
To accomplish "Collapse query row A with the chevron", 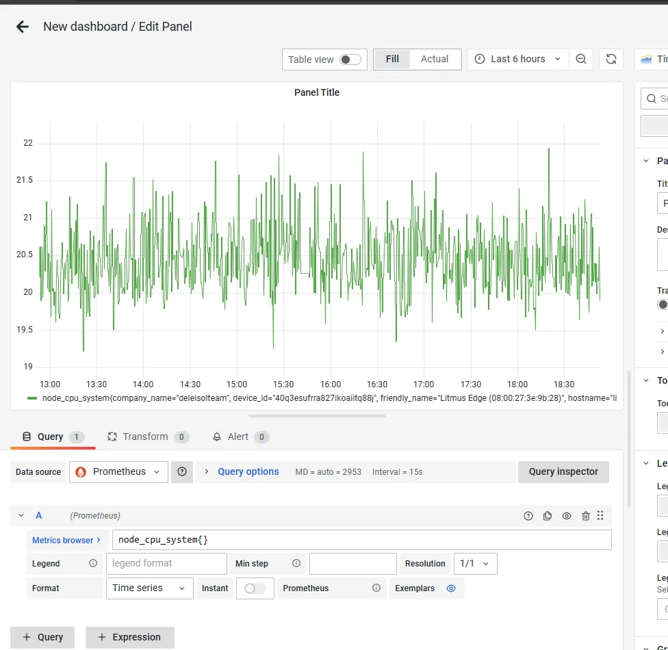I will coord(21,516).
